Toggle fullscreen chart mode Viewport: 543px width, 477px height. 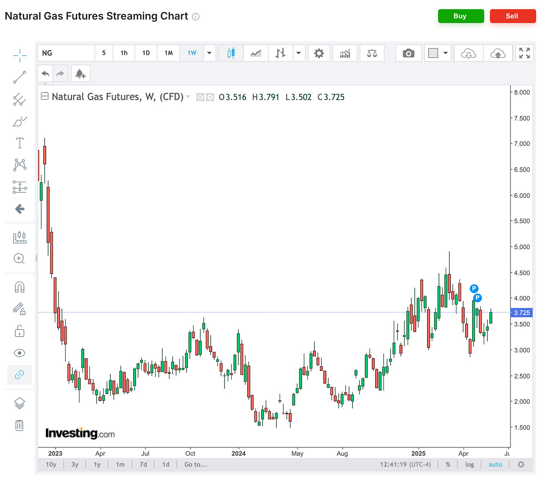(524, 53)
